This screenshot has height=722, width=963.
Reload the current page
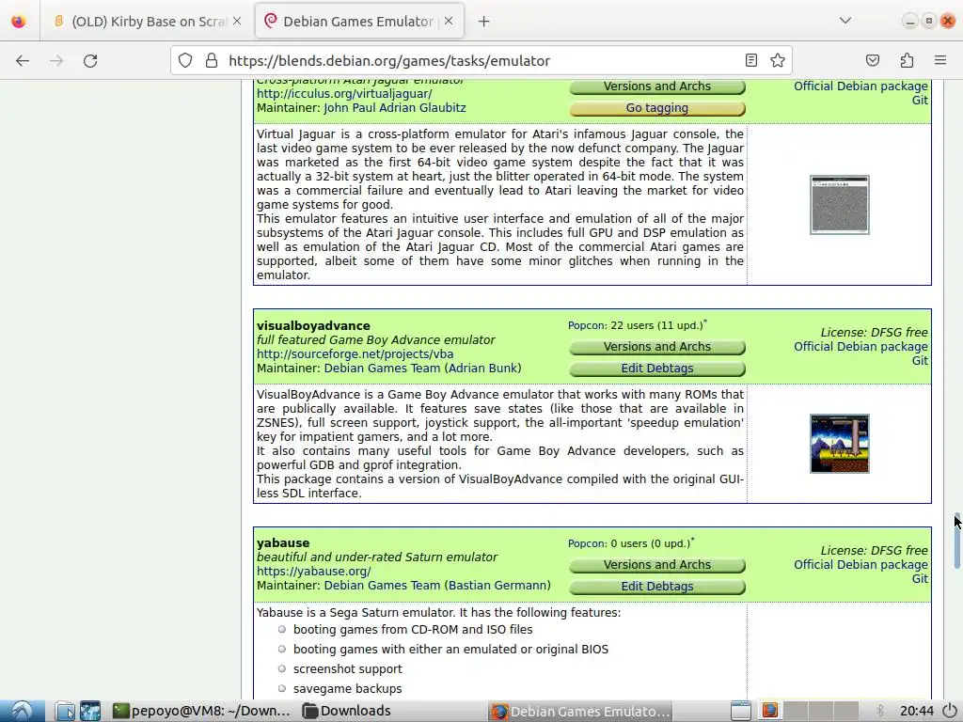coord(90,60)
